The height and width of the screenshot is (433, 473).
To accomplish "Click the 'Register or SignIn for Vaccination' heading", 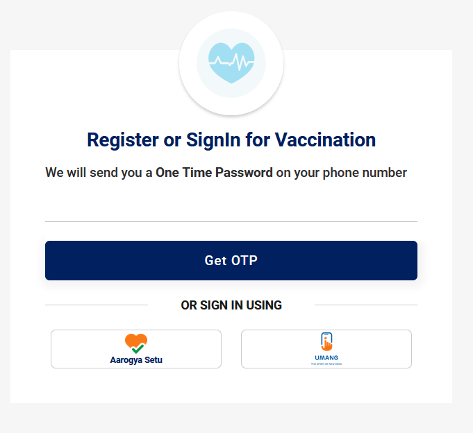I will click(231, 140).
